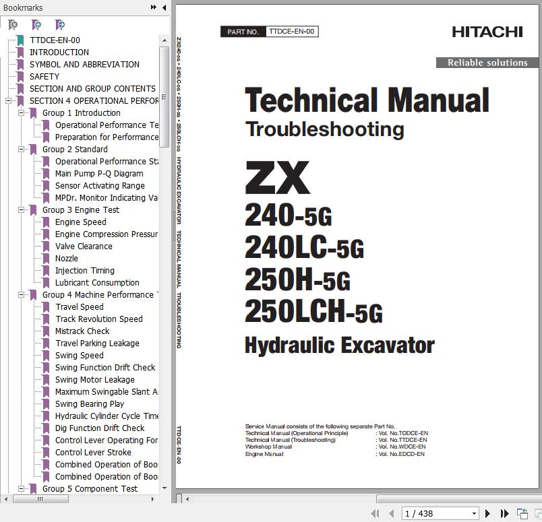Select Maximum Swingable Slant Angle bookmark
Screen dimensions: 542x522
coord(107,392)
